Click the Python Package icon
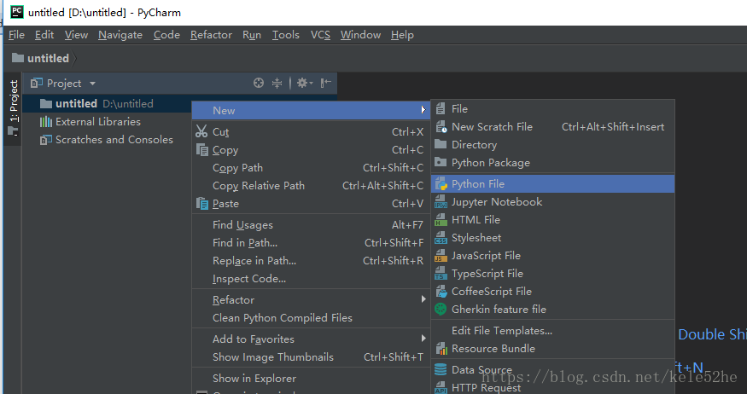The height and width of the screenshot is (394, 747). tap(441, 163)
